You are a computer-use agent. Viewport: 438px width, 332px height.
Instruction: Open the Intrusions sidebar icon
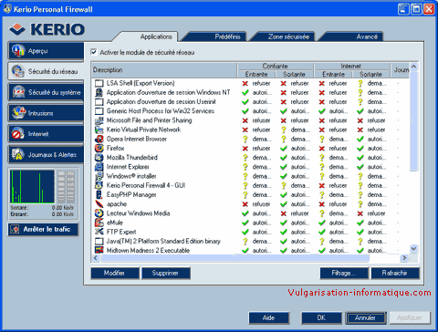click(18, 113)
